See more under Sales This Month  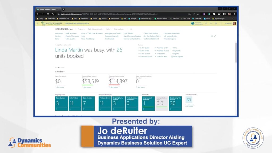tap(60, 87)
